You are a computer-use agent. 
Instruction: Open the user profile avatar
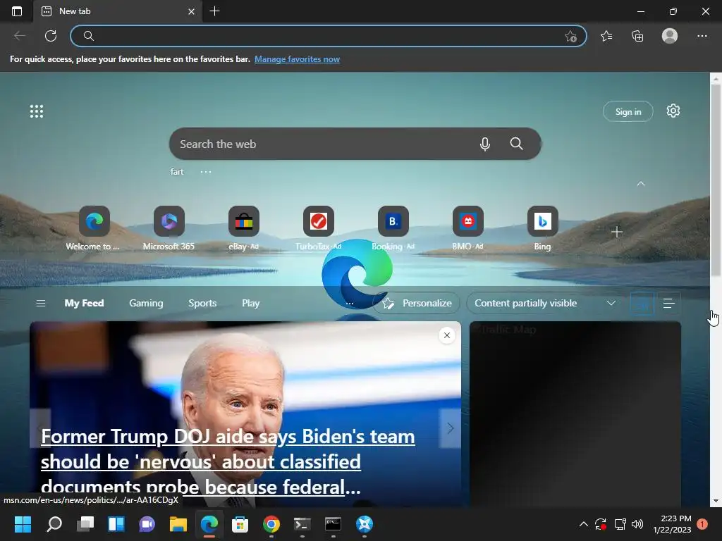(670, 36)
